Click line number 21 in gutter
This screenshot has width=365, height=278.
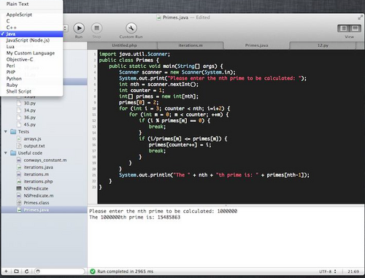[94, 175]
